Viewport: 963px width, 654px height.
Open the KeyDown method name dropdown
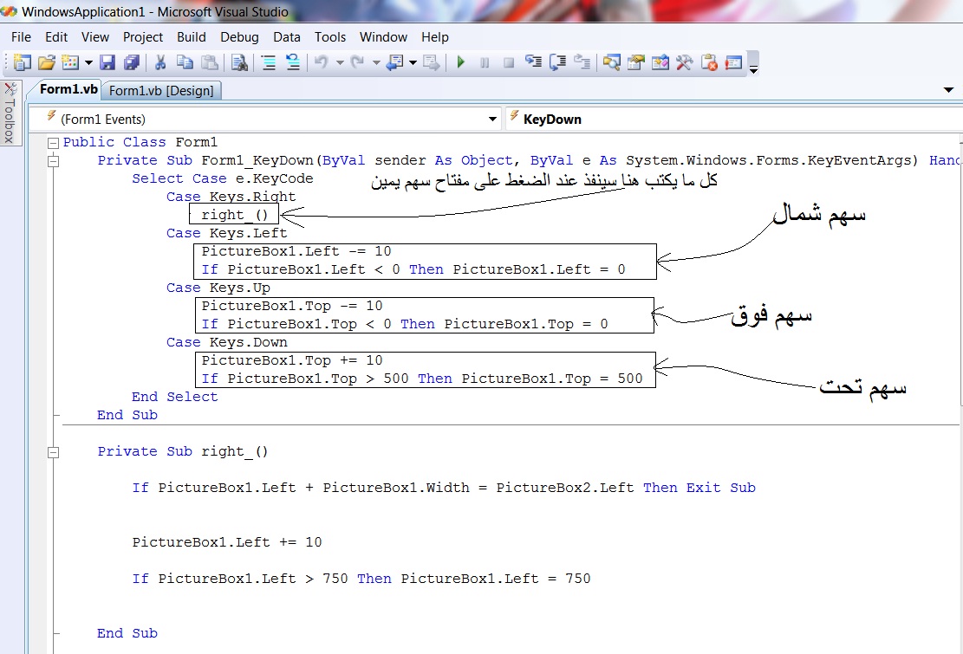tap(734, 119)
